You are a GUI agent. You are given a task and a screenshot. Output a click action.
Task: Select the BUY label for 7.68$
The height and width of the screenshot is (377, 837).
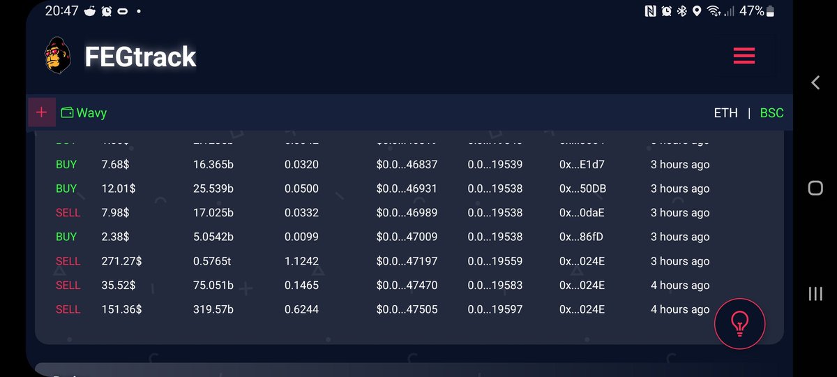pyautogui.click(x=66, y=165)
